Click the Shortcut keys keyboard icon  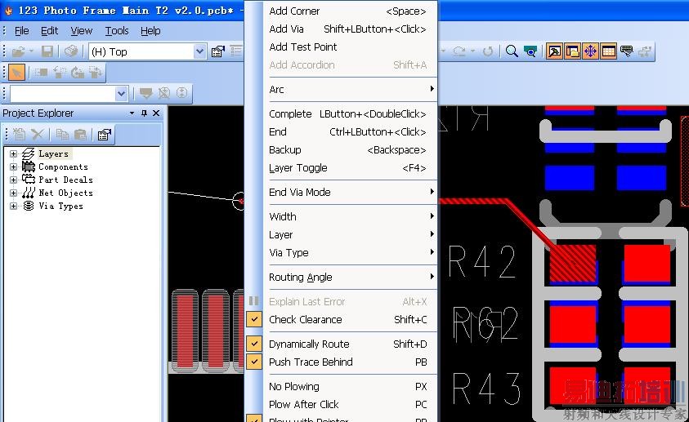(627, 51)
